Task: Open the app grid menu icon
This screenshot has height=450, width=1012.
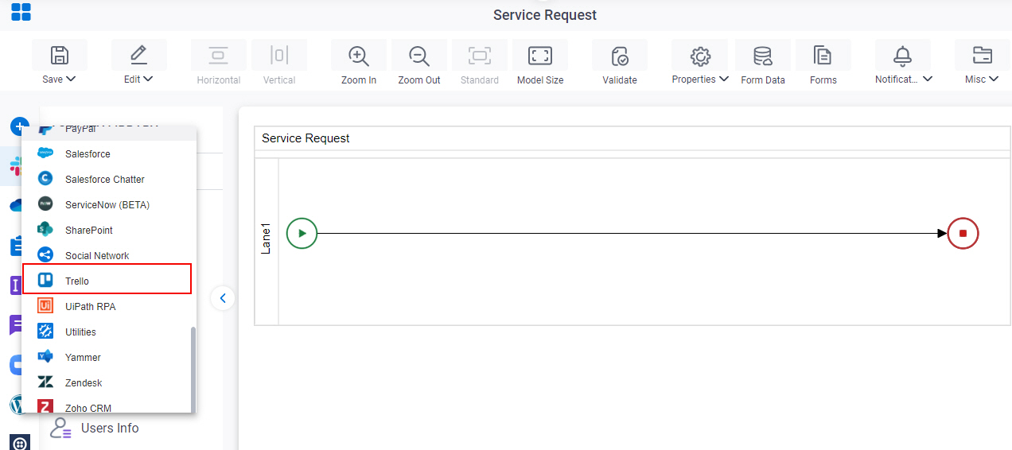Action: click(21, 12)
